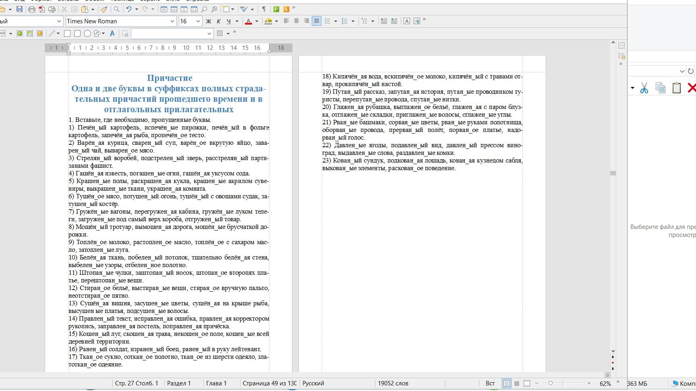696x391 pixels.
Task: Click the page number status field
Action: (x=270, y=383)
